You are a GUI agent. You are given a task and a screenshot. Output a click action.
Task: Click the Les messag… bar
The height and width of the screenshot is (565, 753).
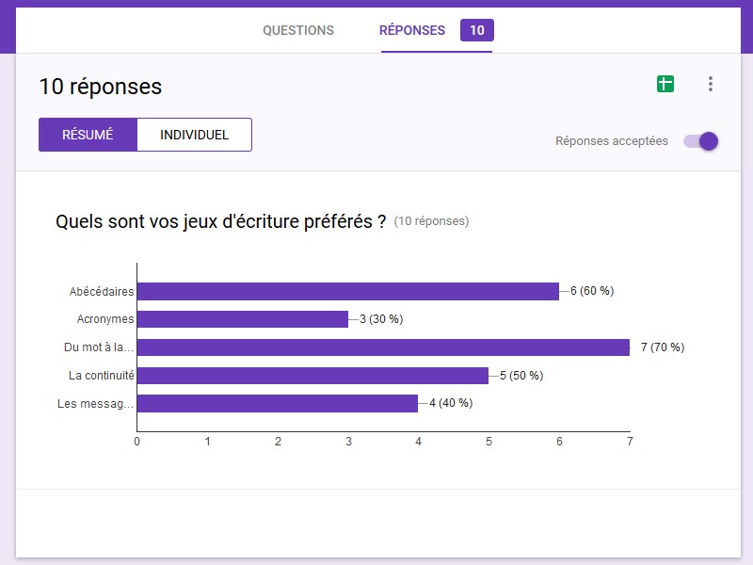pyautogui.click(x=278, y=403)
